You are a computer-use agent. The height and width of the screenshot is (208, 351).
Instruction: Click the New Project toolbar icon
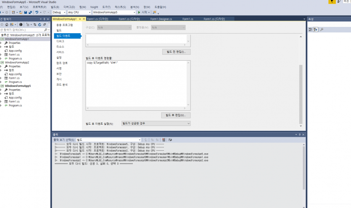point(13,12)
